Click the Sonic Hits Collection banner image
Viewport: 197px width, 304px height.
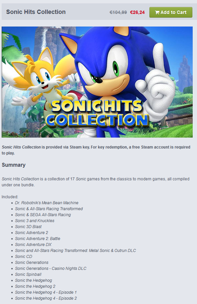97,82
